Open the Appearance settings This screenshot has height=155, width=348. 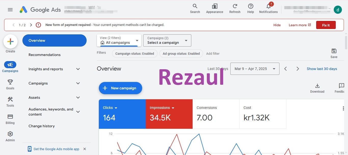[215, 8]
